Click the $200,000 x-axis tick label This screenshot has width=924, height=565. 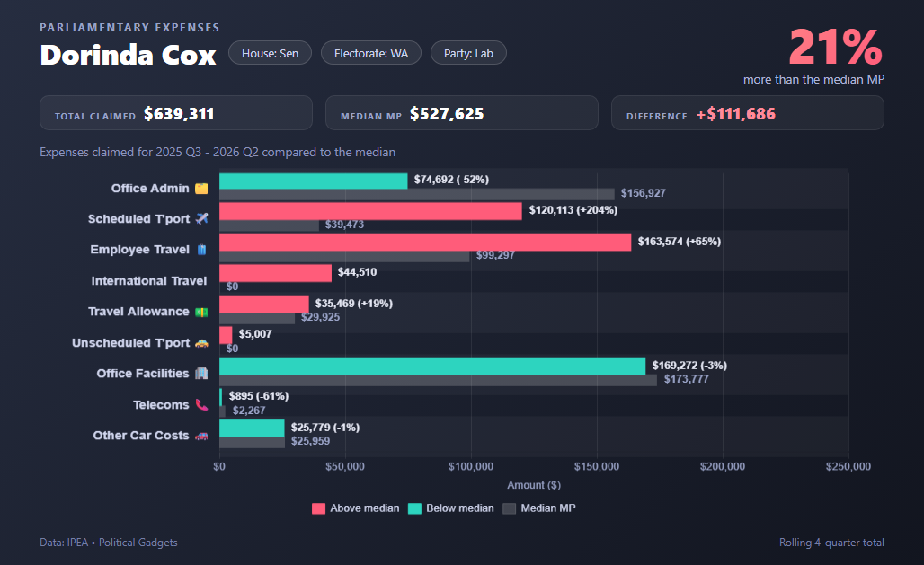tap(723, 466)
